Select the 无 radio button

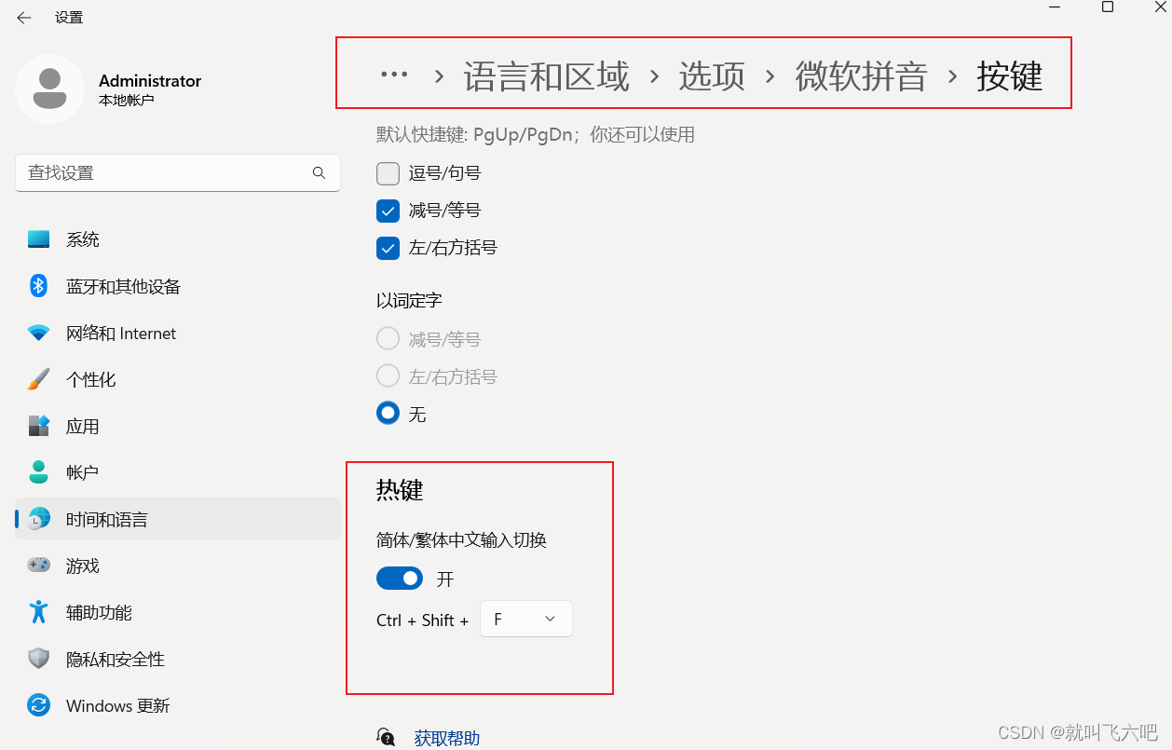pos(388,413)
